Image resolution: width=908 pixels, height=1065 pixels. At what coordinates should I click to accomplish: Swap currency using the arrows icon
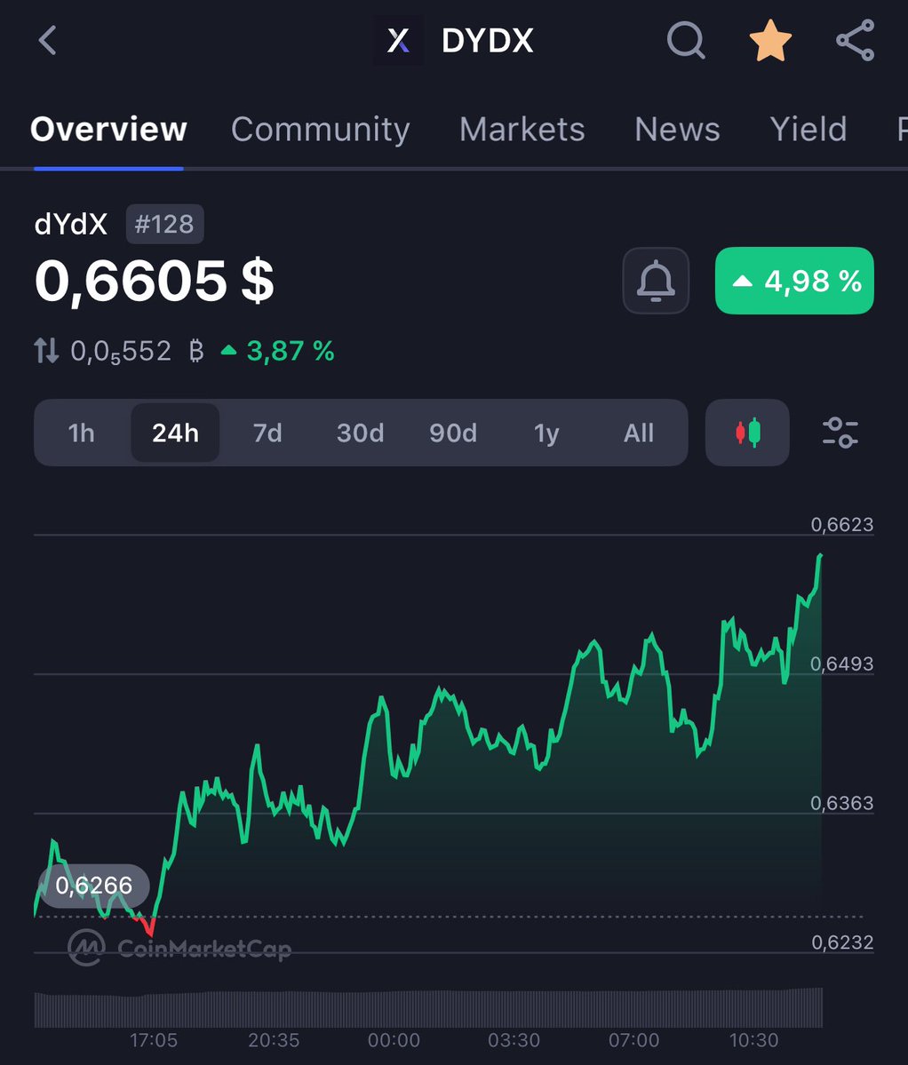click(46, 351)
